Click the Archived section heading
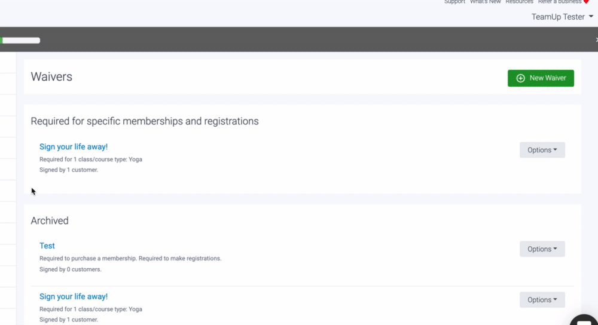This screenshot has width=598, height=325. pos(50,220)
